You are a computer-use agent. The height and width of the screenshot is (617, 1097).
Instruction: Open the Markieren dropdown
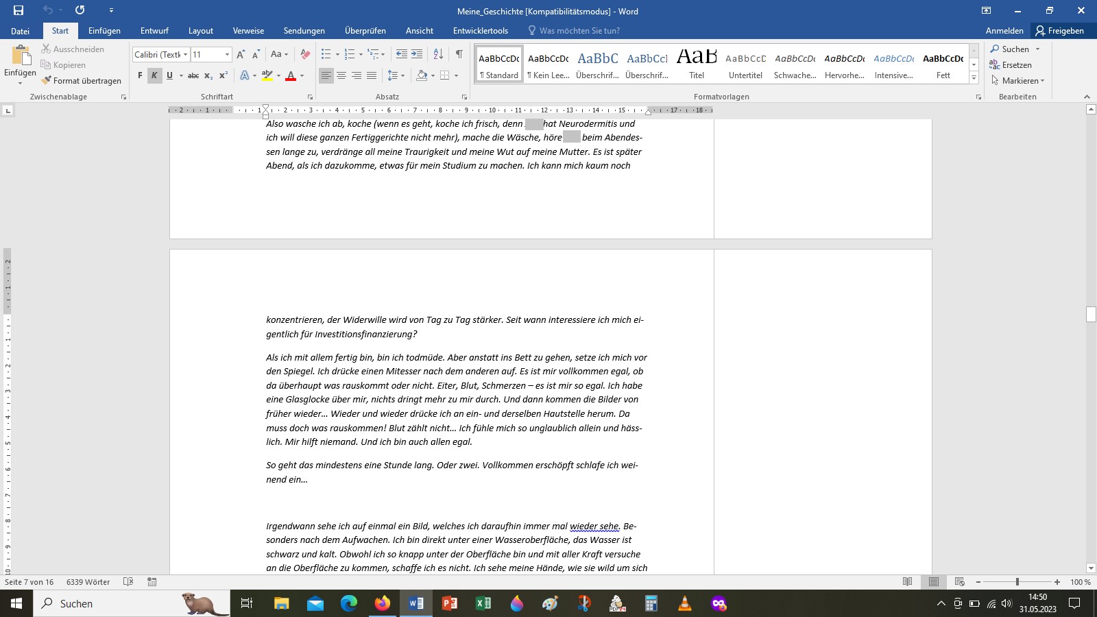(x=1017, y=81)
